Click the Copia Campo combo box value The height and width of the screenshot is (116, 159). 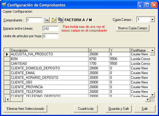coord(143,19)
